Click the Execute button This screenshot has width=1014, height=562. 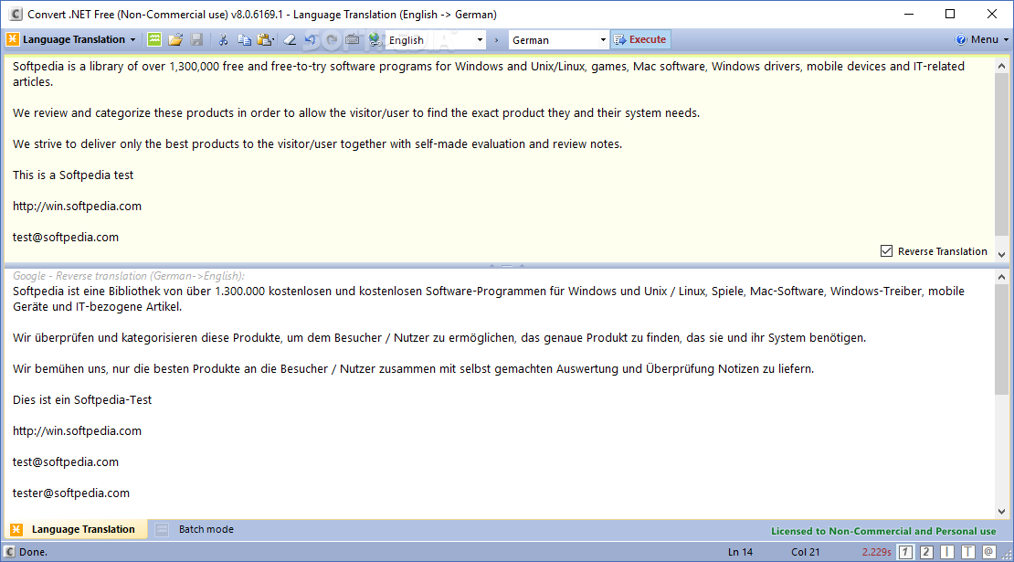640,39
